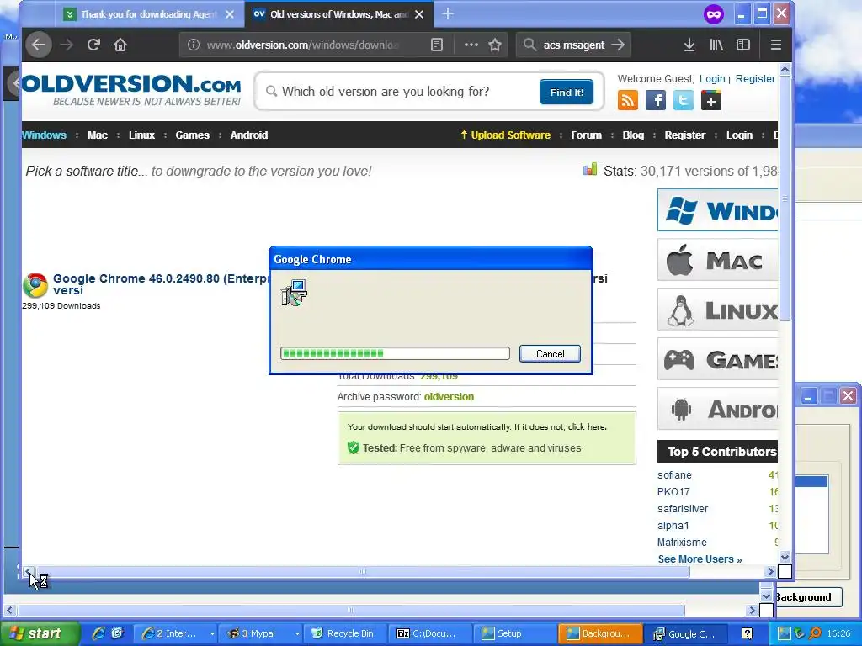Click the Windows platform sidebar banner
This screenshot has height=646, width=862.
click(717, 209)
